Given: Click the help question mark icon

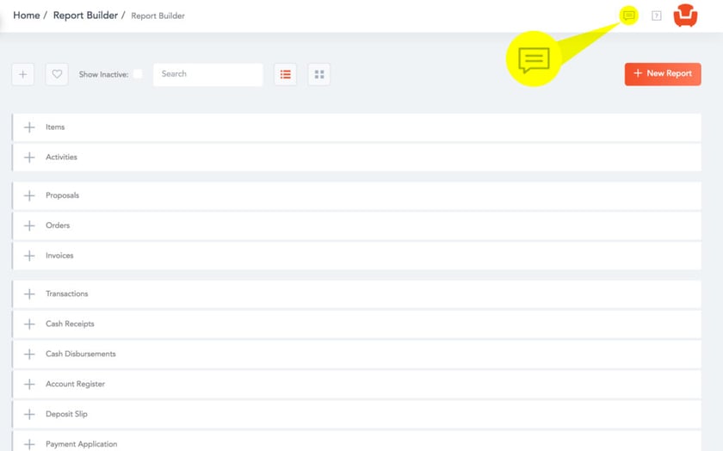Looking at the screenshot, I should [x=657, y=15].
